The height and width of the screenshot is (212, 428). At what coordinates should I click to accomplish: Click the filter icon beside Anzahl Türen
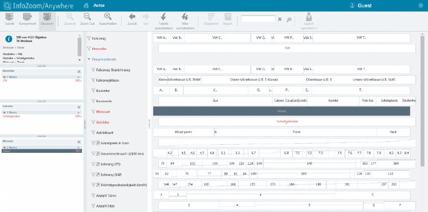point(93,195)
